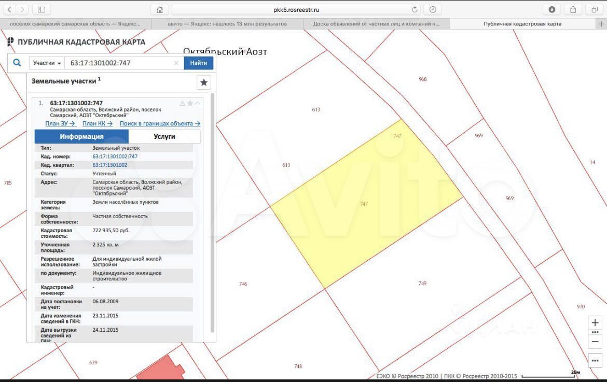Screen dimensions: 607x382
Task: Select parcel 746 on the map
Action: (243, 284)
